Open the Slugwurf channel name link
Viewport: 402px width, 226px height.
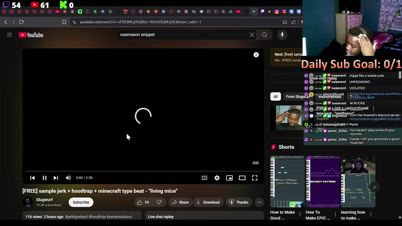[x=44, y=200]
